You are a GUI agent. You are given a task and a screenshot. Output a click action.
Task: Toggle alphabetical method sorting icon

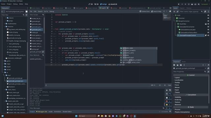pyautogui.click(x=43, y=52)
